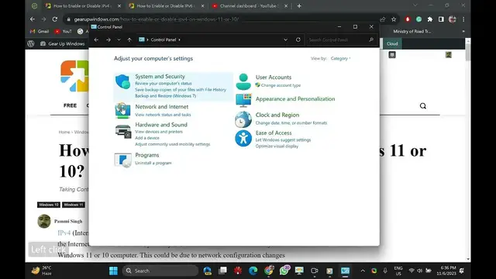Screen dimensions: 496x279
Task: Click Uninstall a program link
Action: (x=153, y=163)
